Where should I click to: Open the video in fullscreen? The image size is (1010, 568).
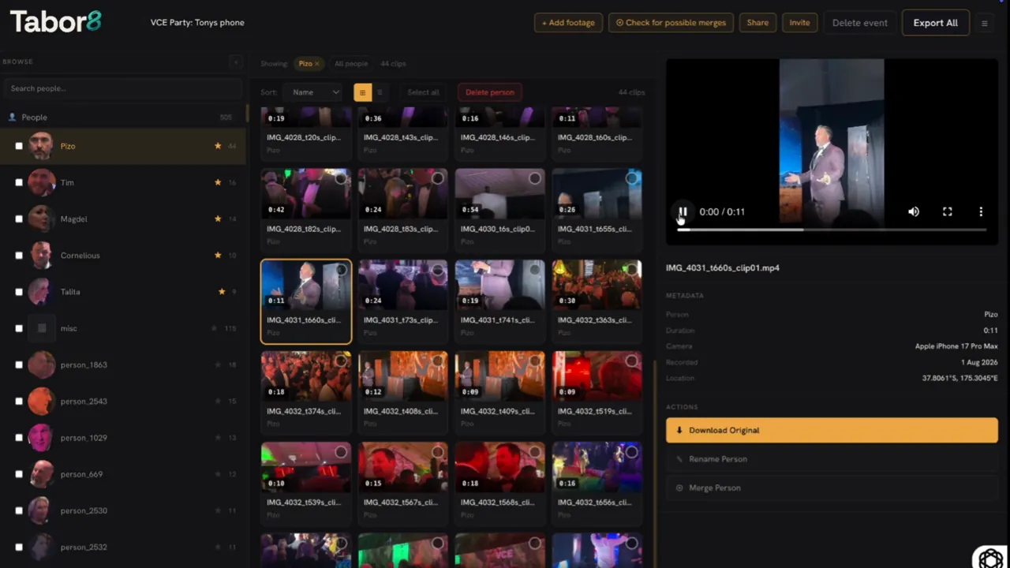coord(948,211)
